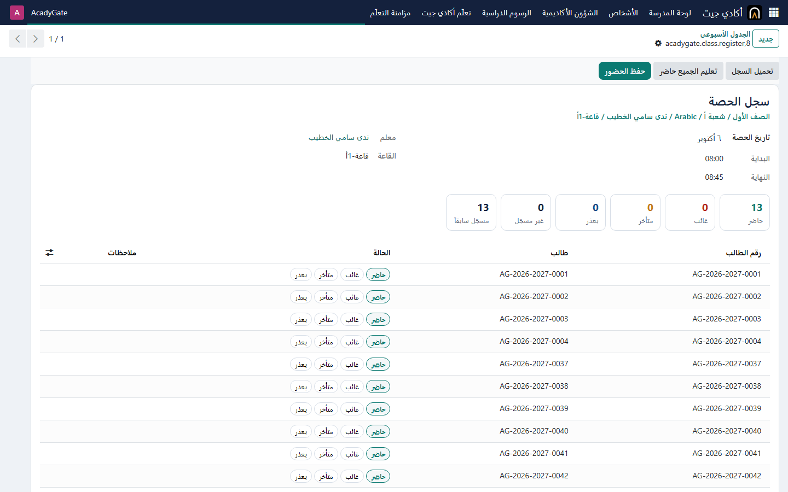788x492 pixels.
Task: Click the الحالة column header
Action: 381,253
